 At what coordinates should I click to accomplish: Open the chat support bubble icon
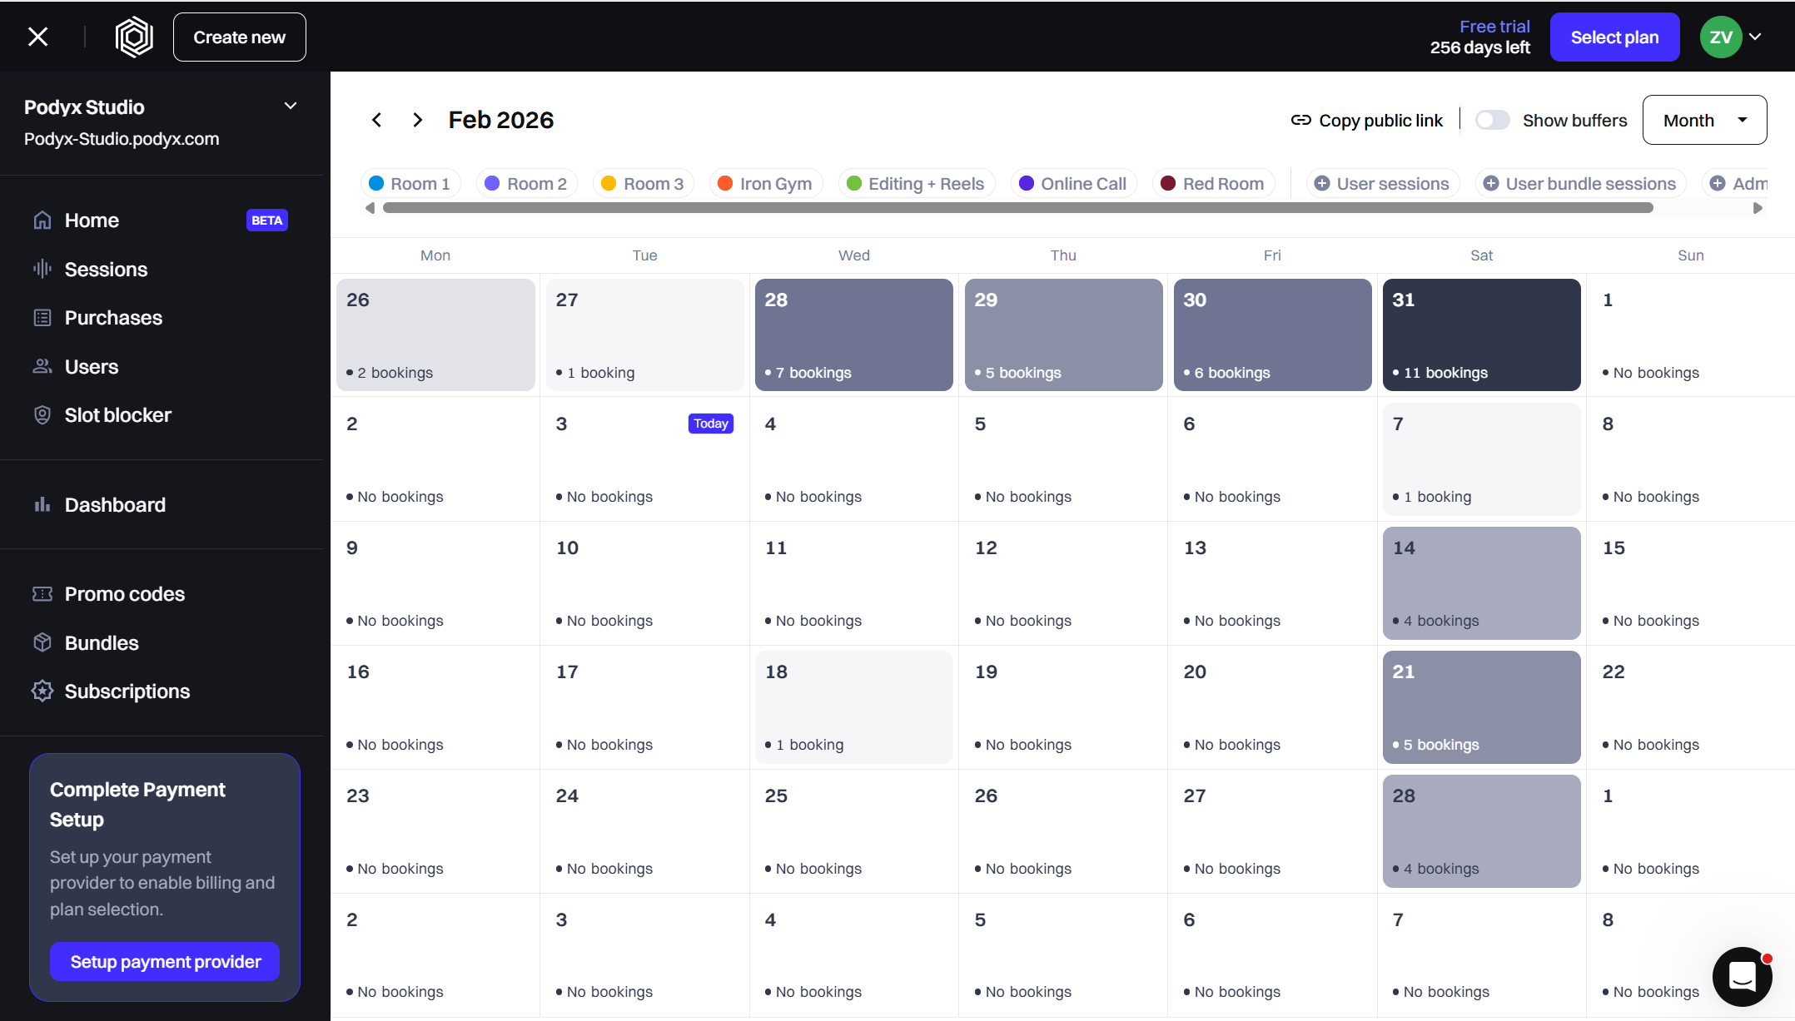1742,976
